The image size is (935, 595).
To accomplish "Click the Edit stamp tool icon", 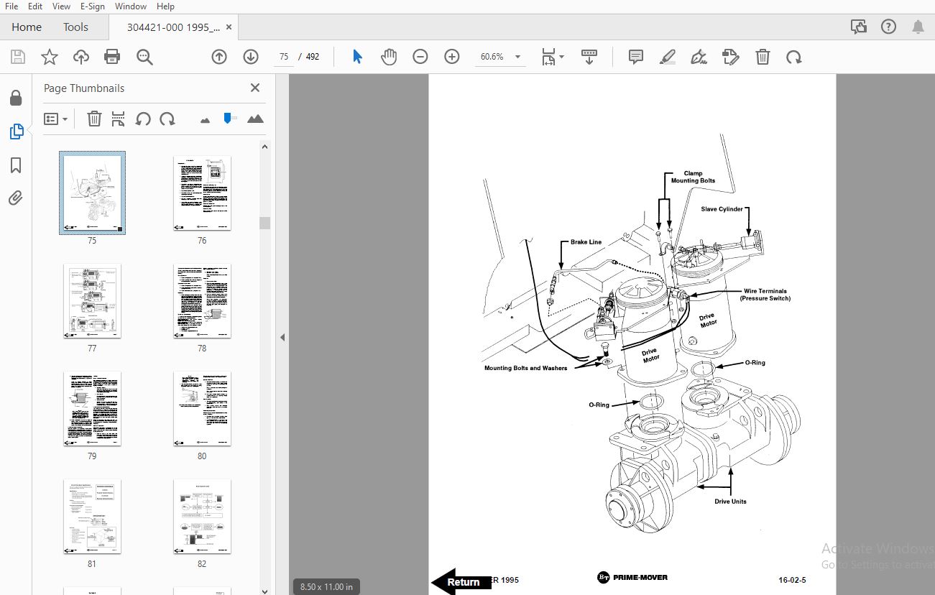I will (731, 57).
